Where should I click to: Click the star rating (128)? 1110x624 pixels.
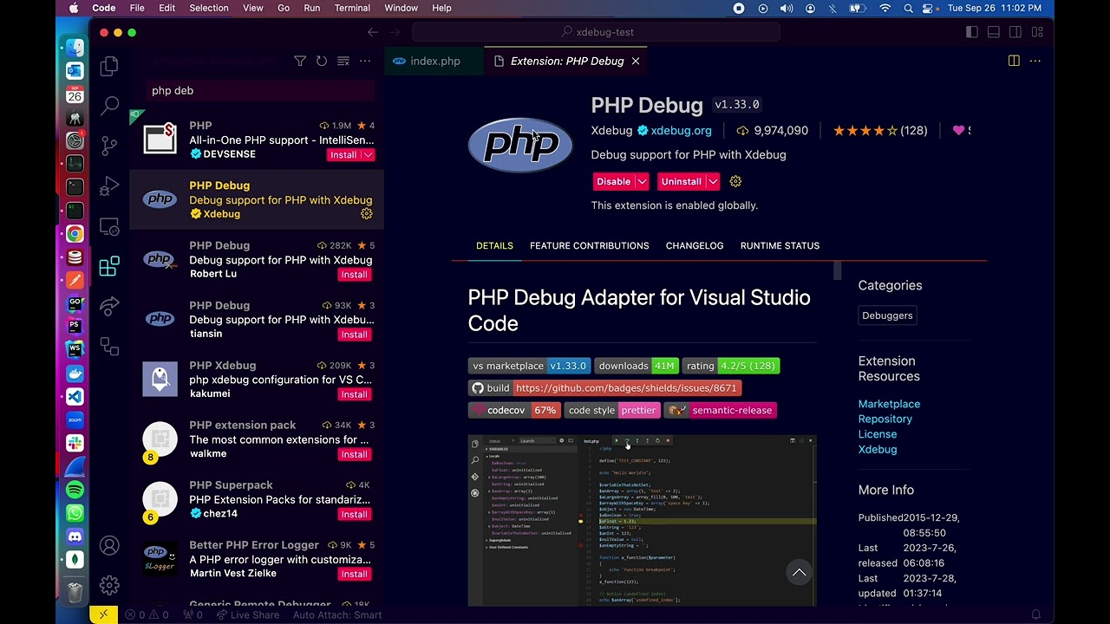tap(880, 130)
